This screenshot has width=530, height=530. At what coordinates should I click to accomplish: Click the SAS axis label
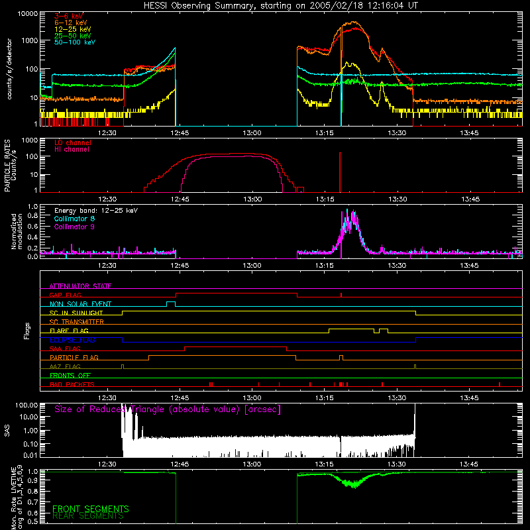tap(7, 431)
